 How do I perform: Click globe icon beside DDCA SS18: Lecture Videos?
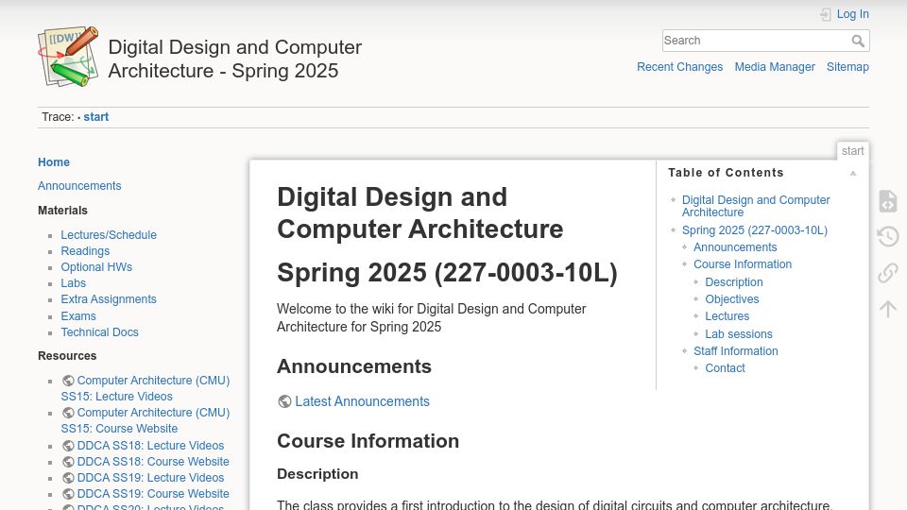coord(68,446)
